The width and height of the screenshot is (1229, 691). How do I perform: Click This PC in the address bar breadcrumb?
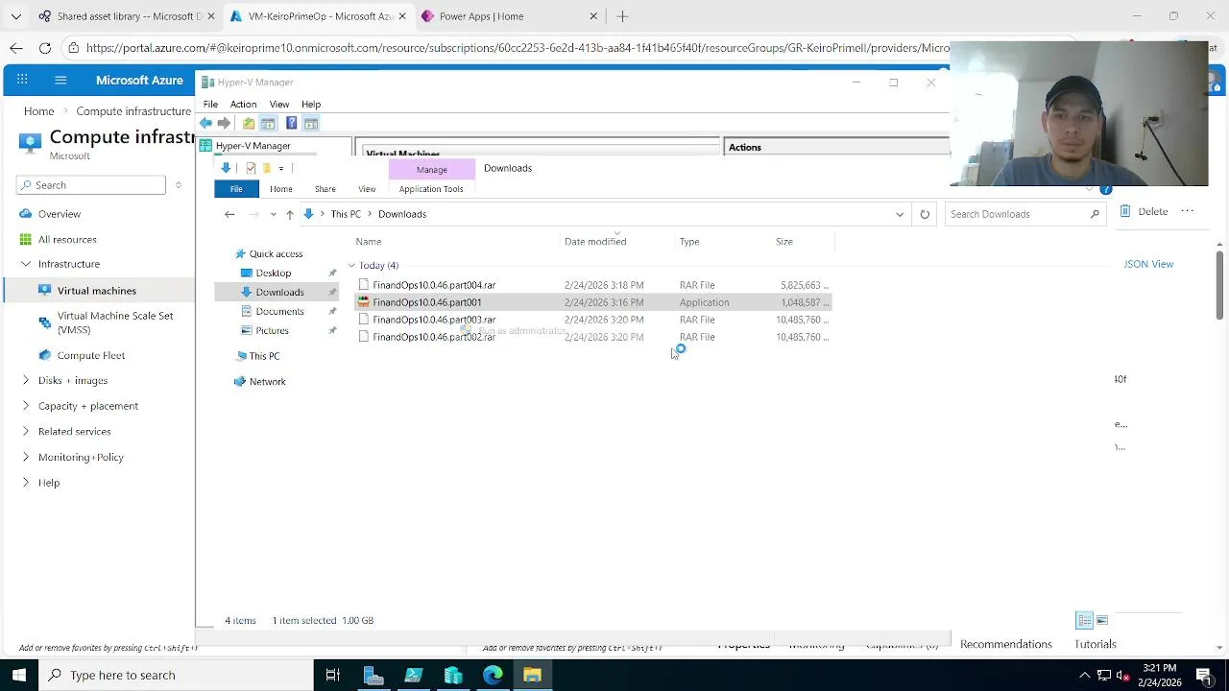(x=346, y=214)
